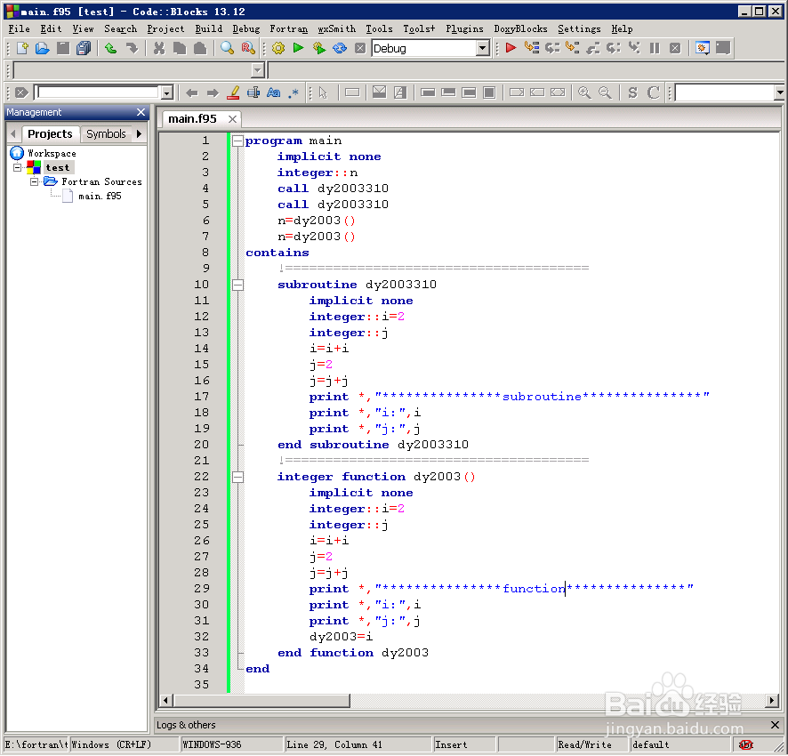Image resolution: width=788 pixels, height=756 pixels.
Task: Click the horizontal scrollbar thumb
Action: point(261,700)
